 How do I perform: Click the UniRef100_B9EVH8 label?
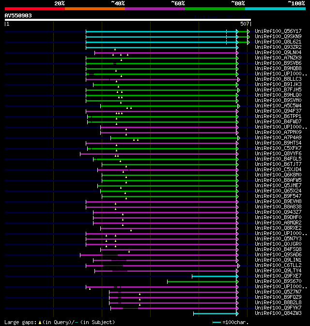pyautogui.click(x=278, y=202)
